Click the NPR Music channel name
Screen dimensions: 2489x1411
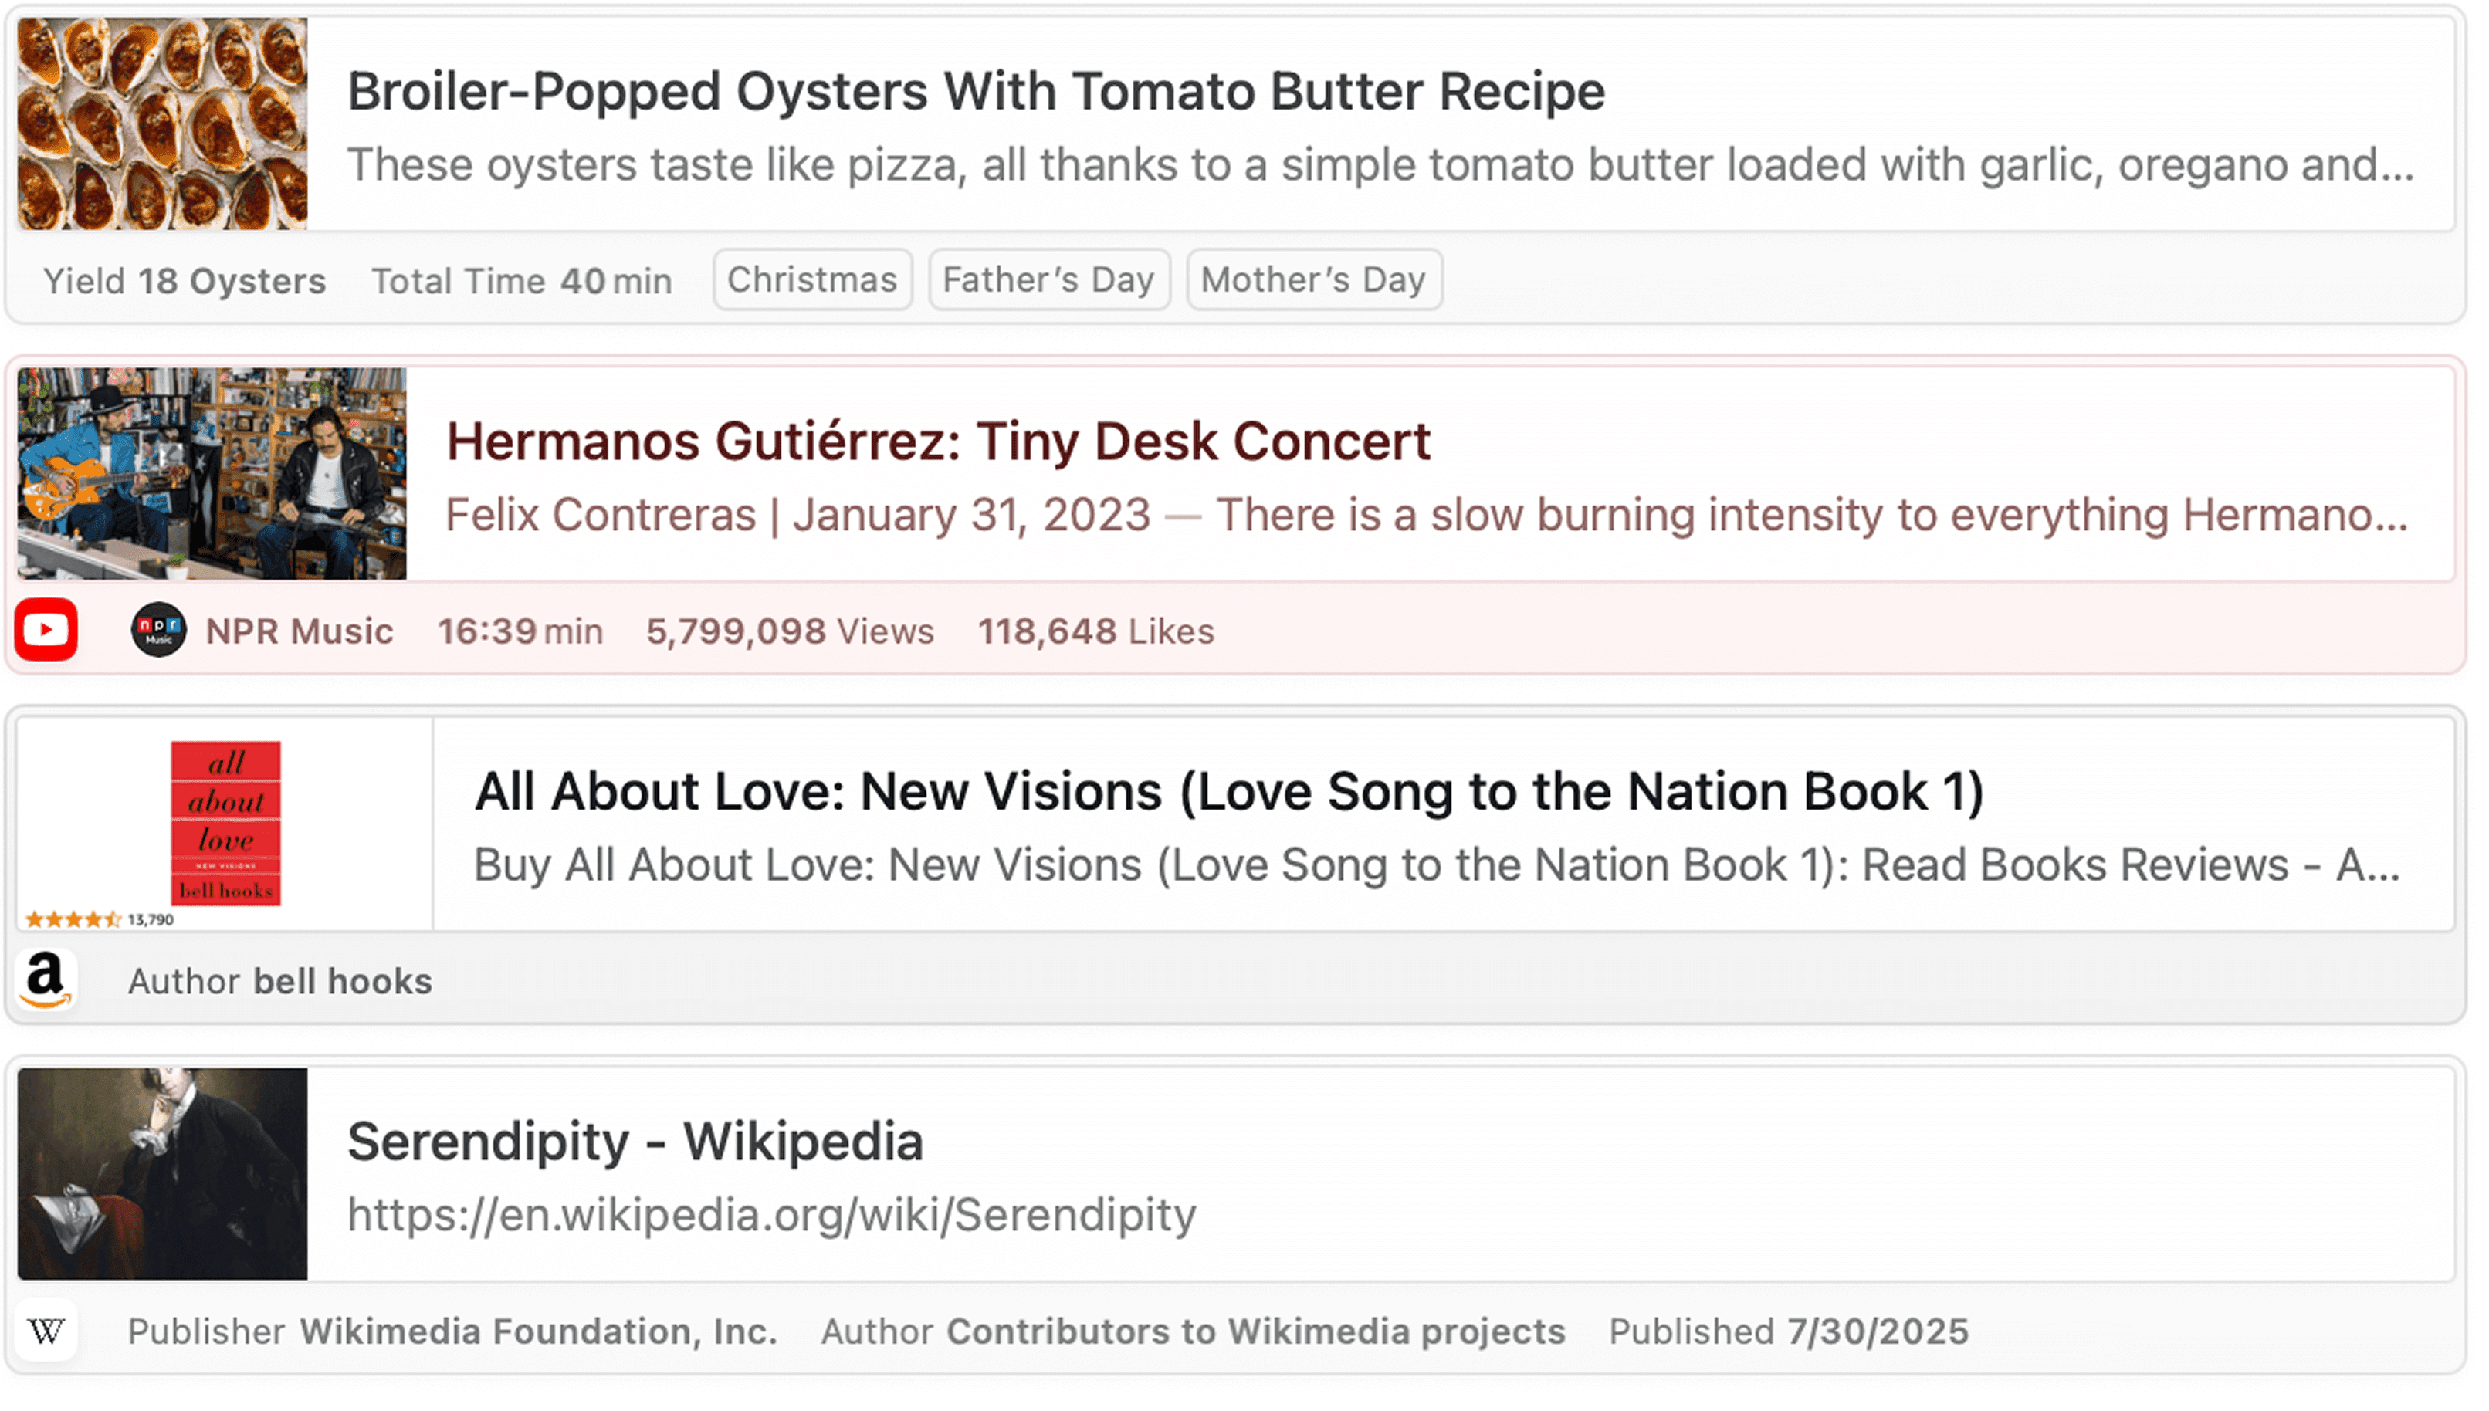coord(300,632)
